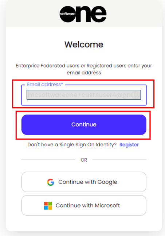Click the 'Email address*' floating label
The height and width of the screenshot is (236, 165).
pos(45,84)
